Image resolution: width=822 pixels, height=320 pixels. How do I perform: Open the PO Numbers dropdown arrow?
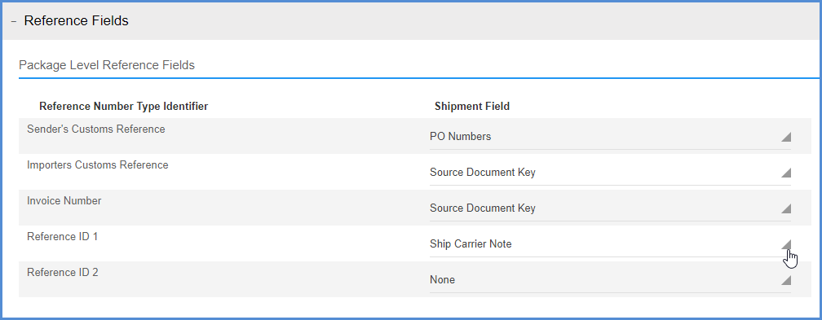(x=785, y=138)
